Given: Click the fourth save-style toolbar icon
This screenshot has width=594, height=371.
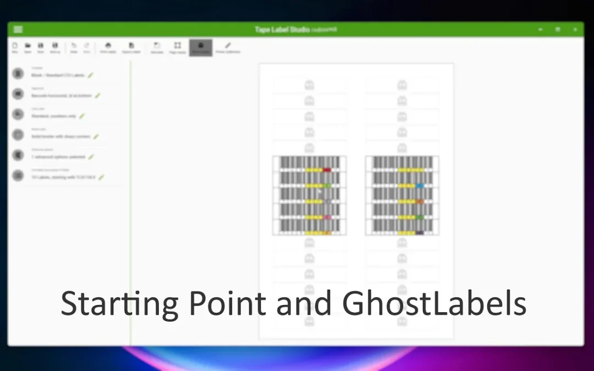Looking at the screenshot, I should click(x=55, y=47).
